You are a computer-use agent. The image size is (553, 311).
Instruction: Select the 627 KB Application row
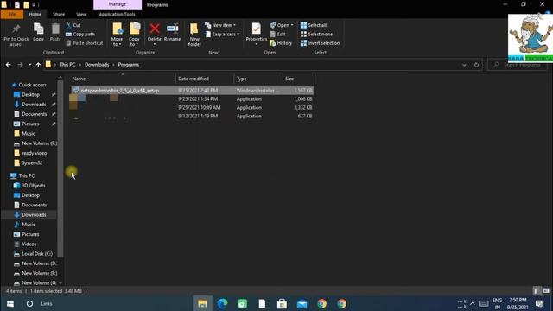(192, 116)
